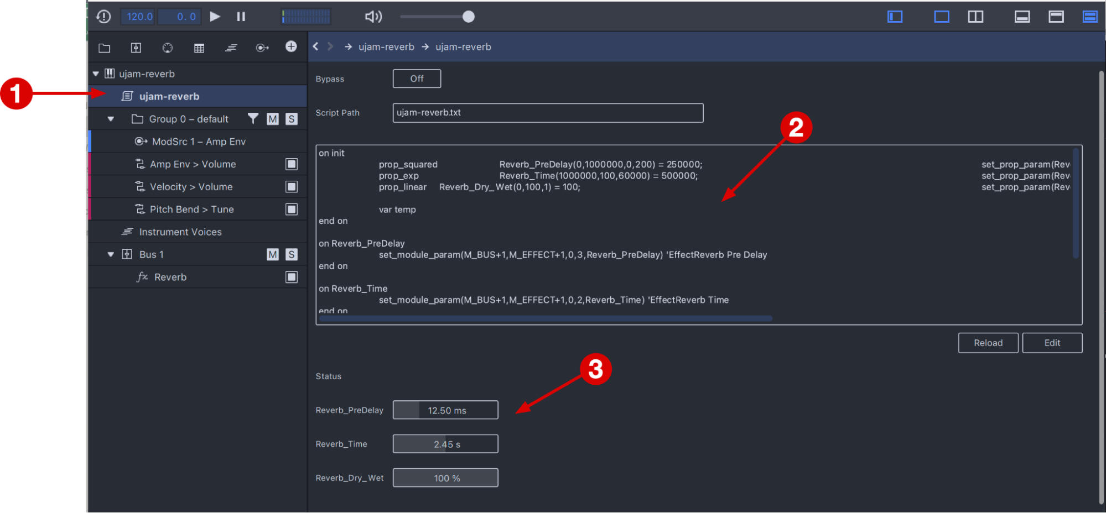Image resolution: width=1106 pixels, height=513 pixels.
Task: Open the script with Edit button
Action: click(1052, 343)
